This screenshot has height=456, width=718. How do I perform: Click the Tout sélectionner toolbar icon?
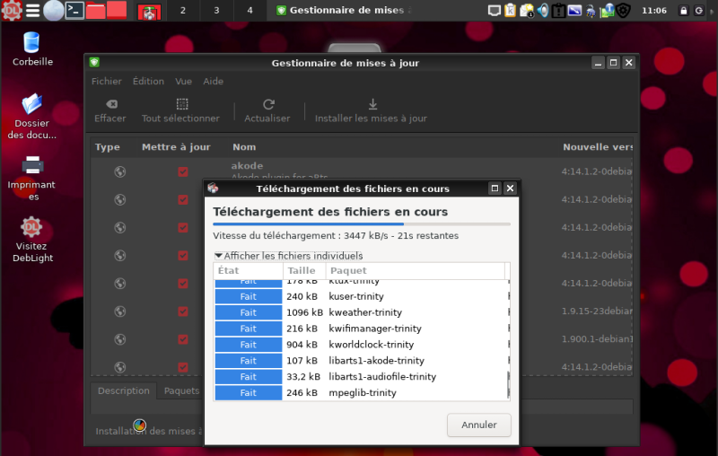click(x=181, y=104)
